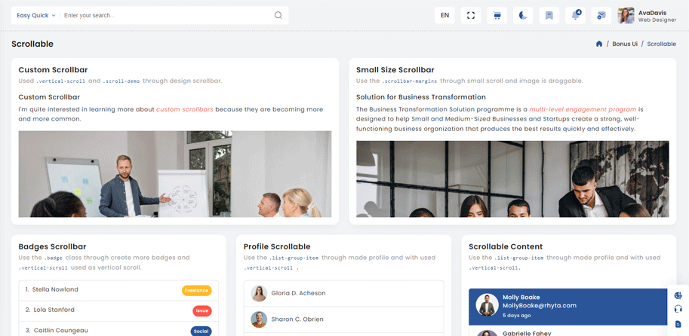Viewport: 689px width, 336px height.
Task: Open the shopping cart icon
Action: pyautogui.click(x=497, y=15)
